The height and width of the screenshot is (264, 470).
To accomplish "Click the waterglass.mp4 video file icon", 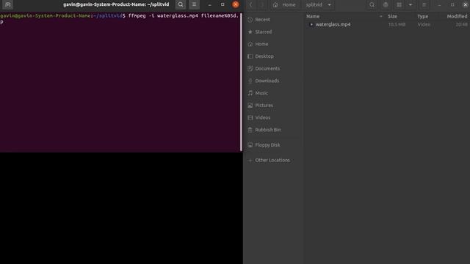I will pyautogui.click(x=311, y=24).
